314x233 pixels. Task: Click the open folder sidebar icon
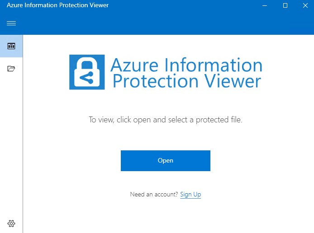coord(11,69)
